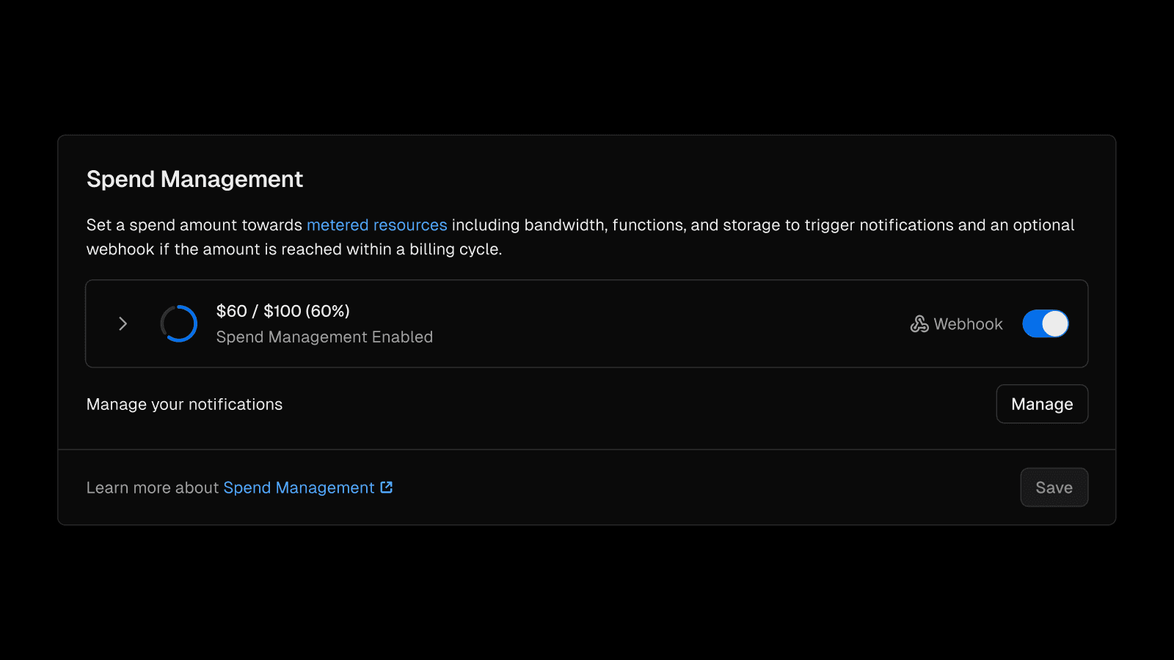Click the external link icon after Spend Management
The width and height of the screenshot is (1174, 660).
coord(387,488)
